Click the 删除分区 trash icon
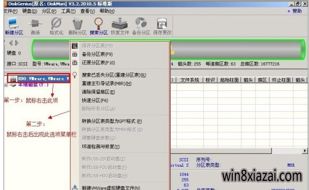 point(77,26)
